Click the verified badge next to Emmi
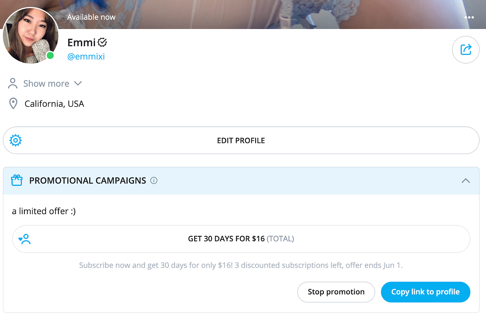 102,42
